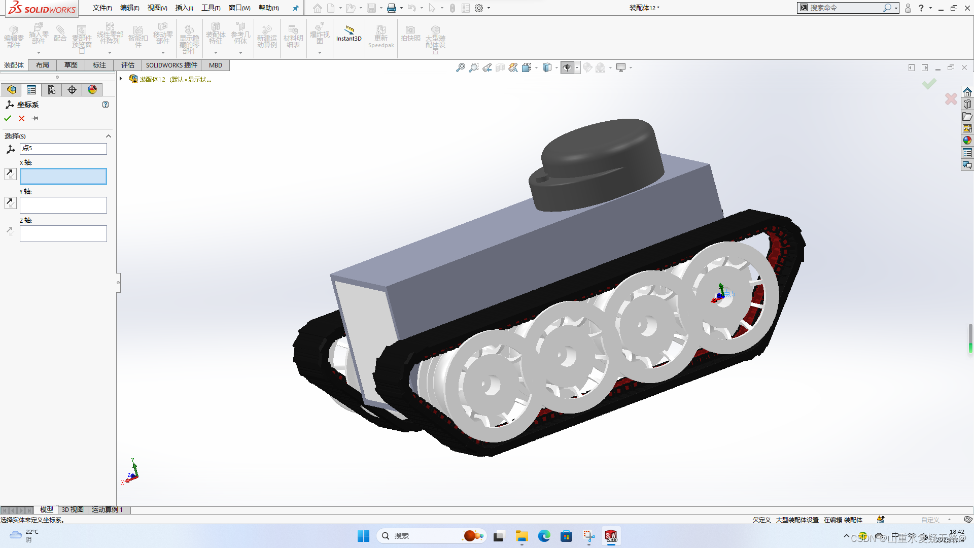Viewport: 974px width, 548px height.
Task: Focus the Y 轴 selection box
Action: [x=63, y=205]
